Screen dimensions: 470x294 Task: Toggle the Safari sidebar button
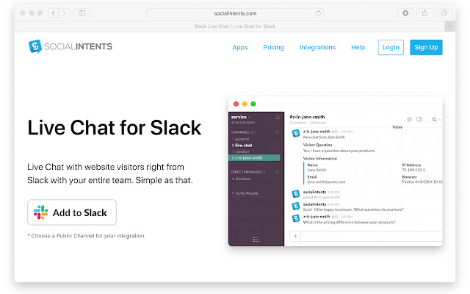click(x=82, y=13)
